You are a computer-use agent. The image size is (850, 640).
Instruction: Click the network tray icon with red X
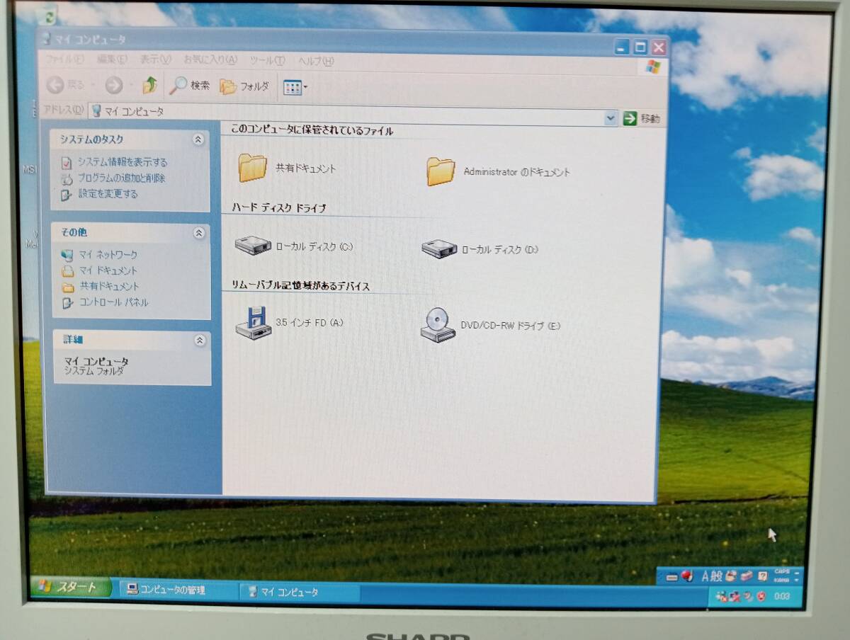(x=737, y=598)
